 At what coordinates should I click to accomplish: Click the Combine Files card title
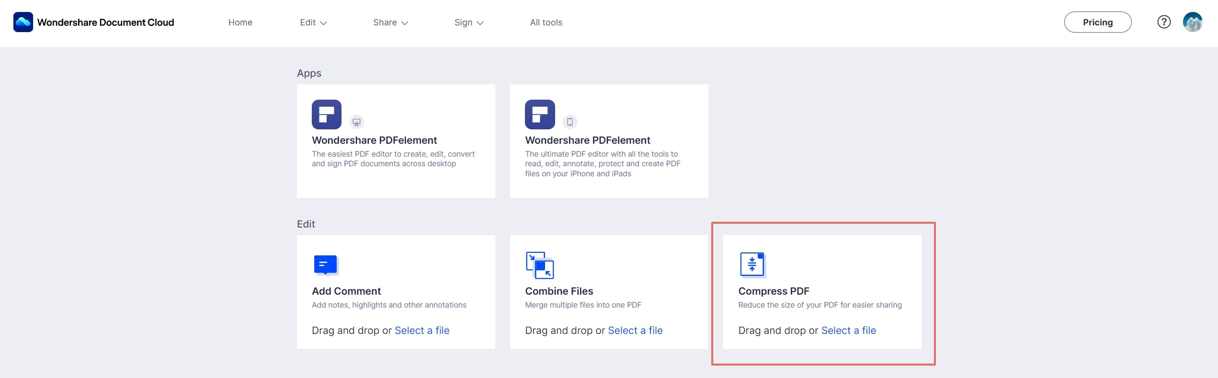coord(559,291)
